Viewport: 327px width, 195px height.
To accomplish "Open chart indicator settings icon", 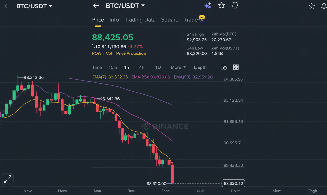I will tap(224, 67).
